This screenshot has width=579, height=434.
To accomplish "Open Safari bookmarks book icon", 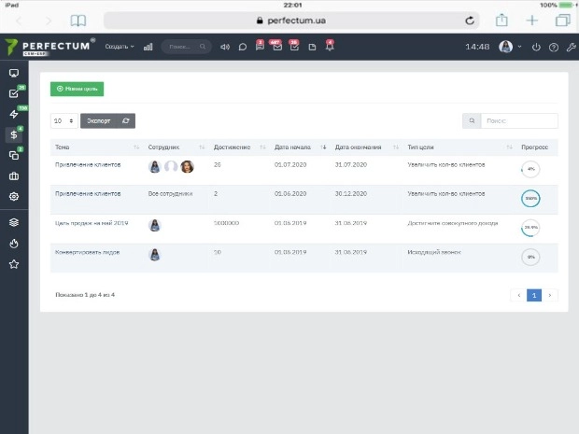I will (x=78, y=21).
